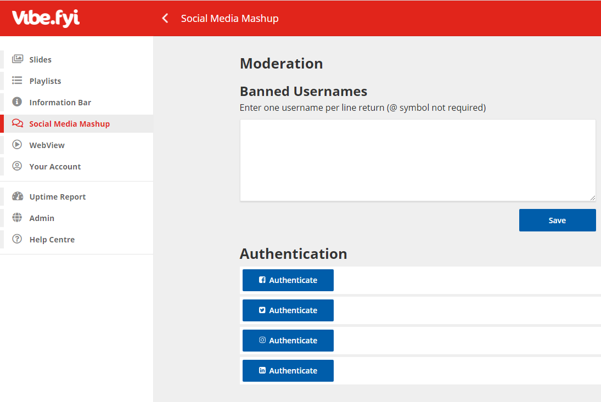Authenticate with Instagram

pos(288,341)
